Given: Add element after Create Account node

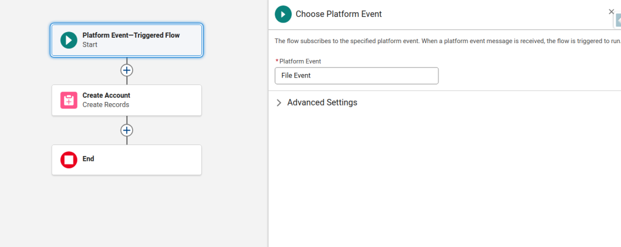Looking at the screenshot, I should (127, 130).
